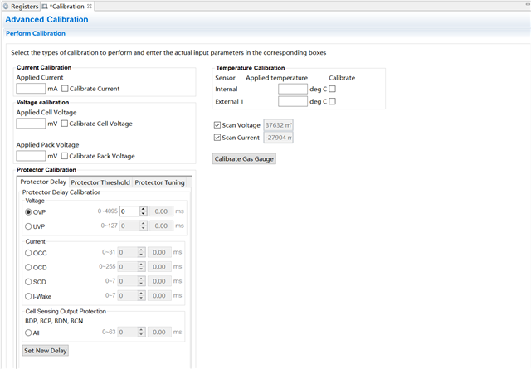This screenshot has height=369, width=531.
Task: Click the OVP milliseconds result field
Action: (161, 211)
